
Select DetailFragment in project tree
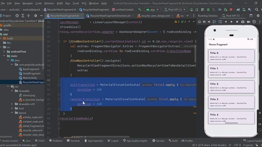tap(32, 73)
